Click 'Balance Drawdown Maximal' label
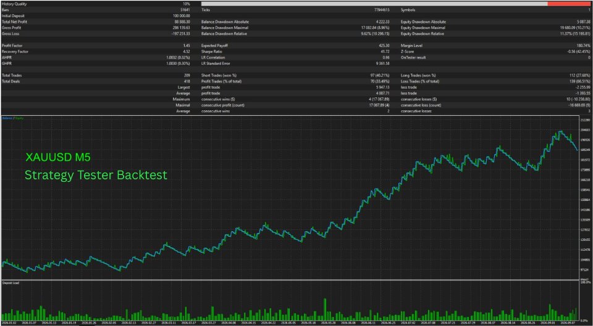 tap(225, 28)
